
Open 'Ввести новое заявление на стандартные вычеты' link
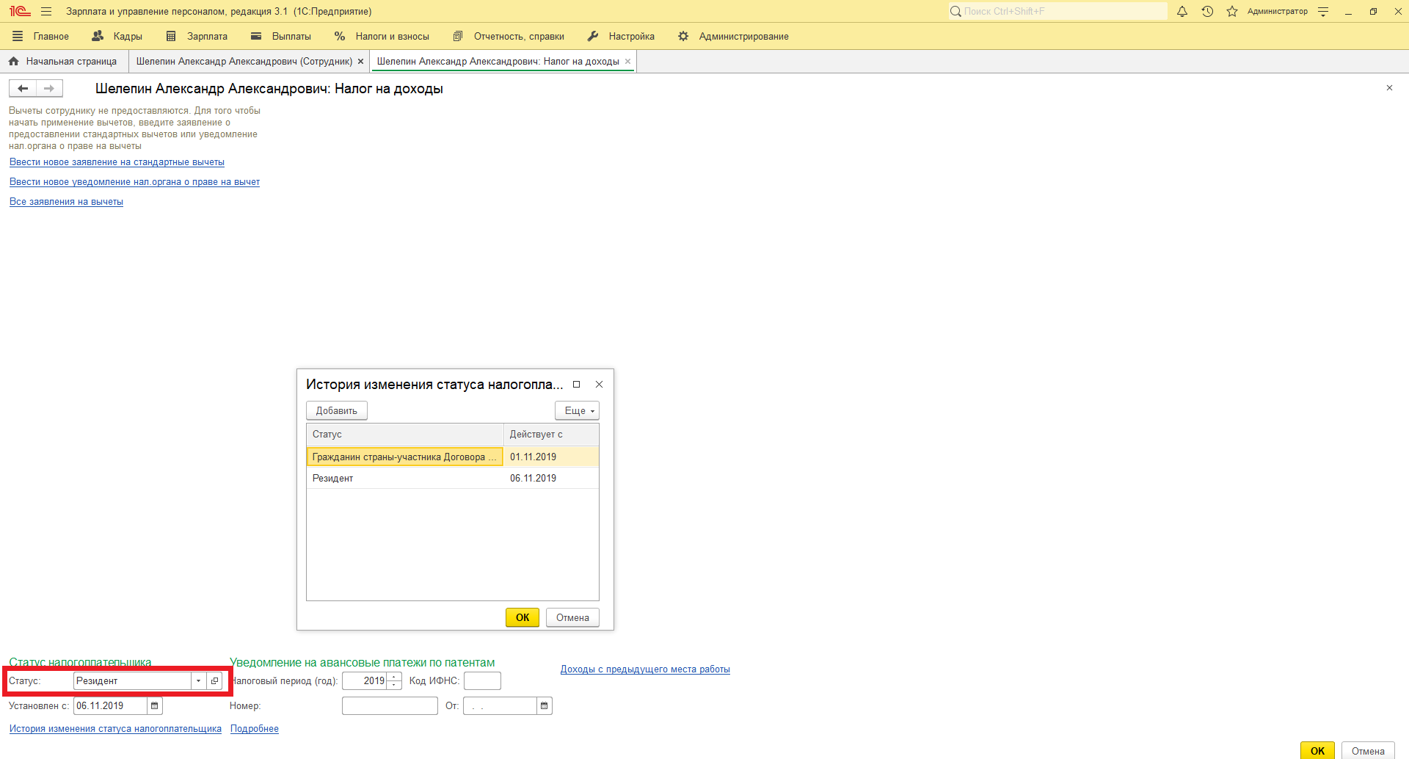[x=117, y=162]
